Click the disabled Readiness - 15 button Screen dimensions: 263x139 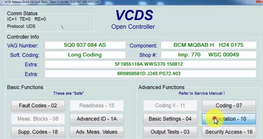pyautogui.click(x=97, y=106)
